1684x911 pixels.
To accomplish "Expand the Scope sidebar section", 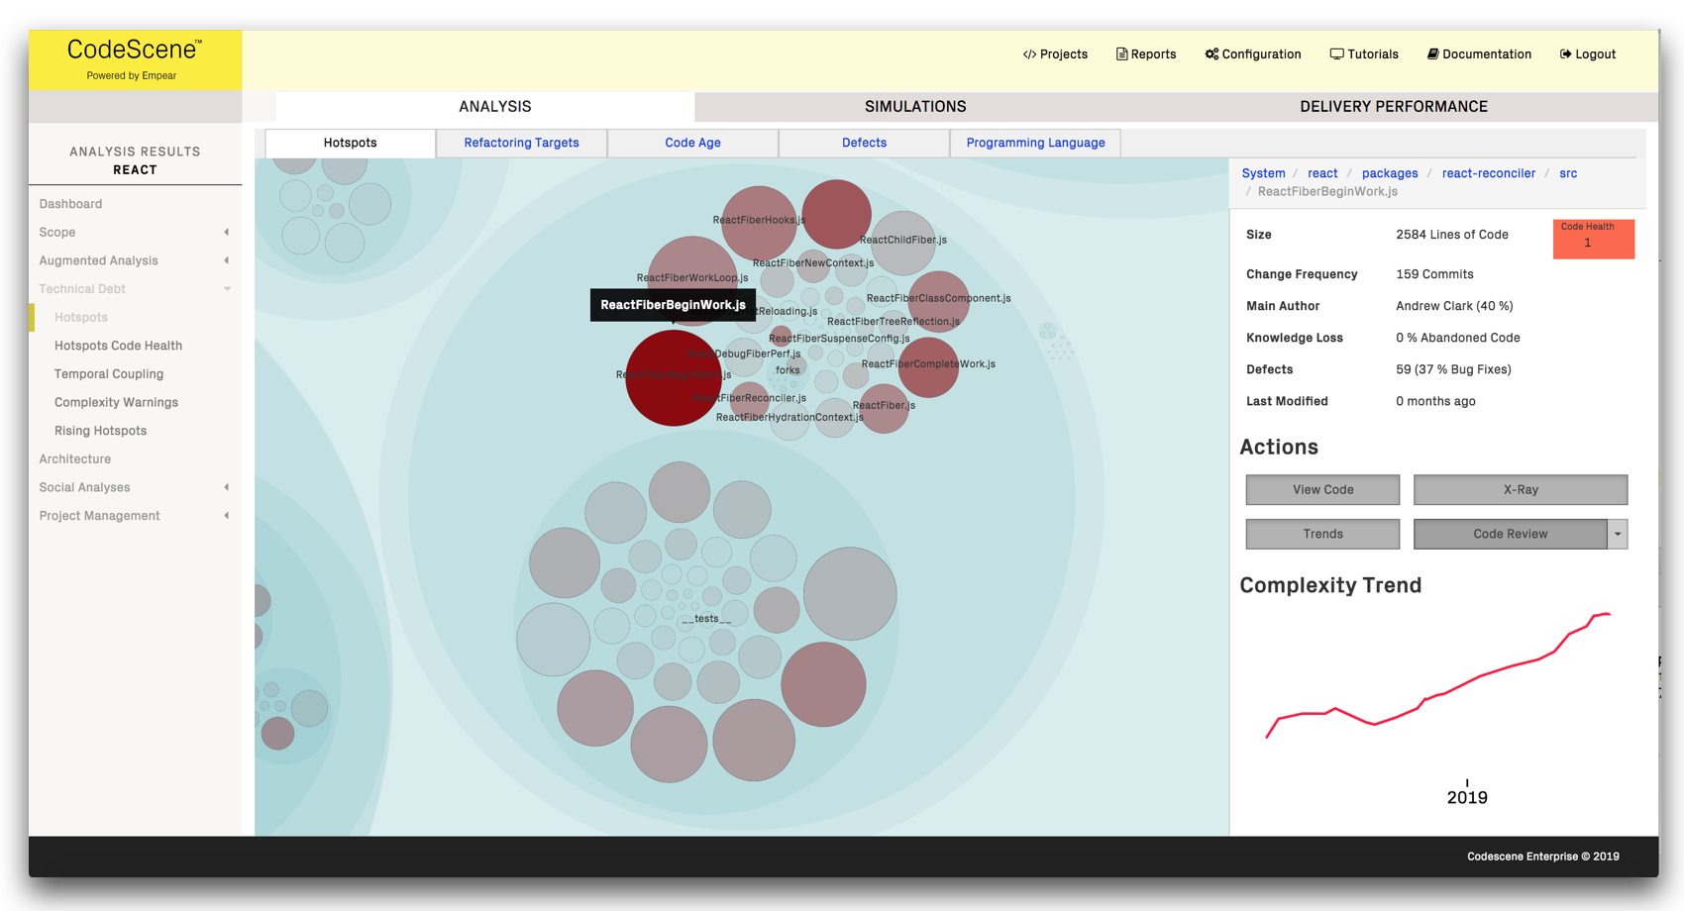I will pyautogui.click(x=227, y=233).
